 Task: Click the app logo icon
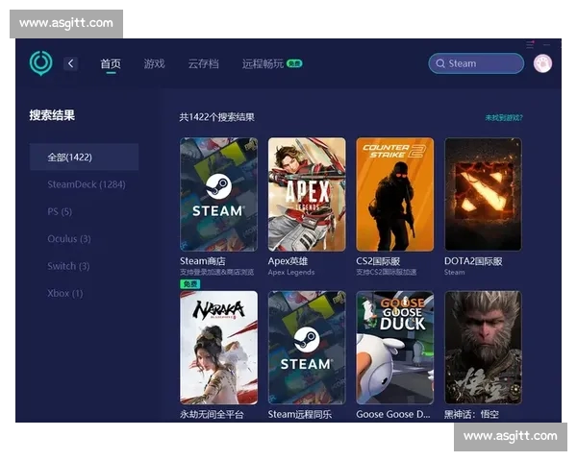click(x=40, y=63)
